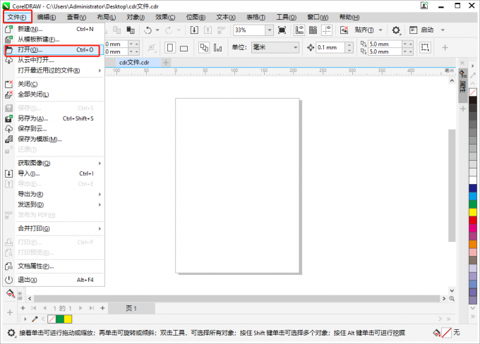Viewport: 480px width, 344px height.
Task: Open the 文件 menu
Action: tap(17, 17)
